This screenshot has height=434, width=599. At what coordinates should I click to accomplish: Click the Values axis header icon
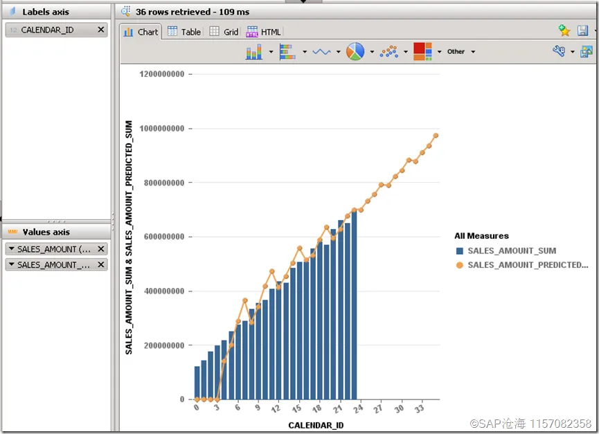(12, 232)
